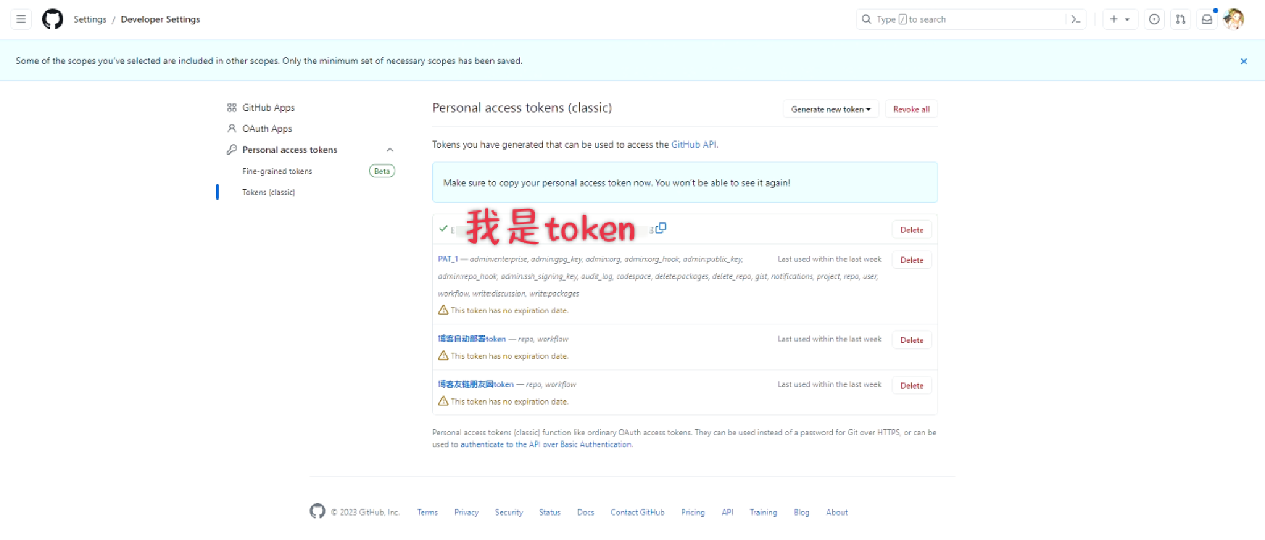Open Fine-grained tokens page
This screenshot has width=1265, height=540.
click(x=277, y=171)
